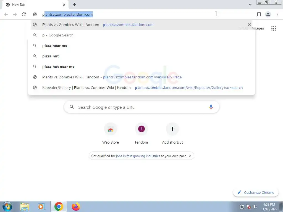Select the 'p - Google Search' suggestion
The height and width of the screenshot is (212, 283).
pos(141,35)
